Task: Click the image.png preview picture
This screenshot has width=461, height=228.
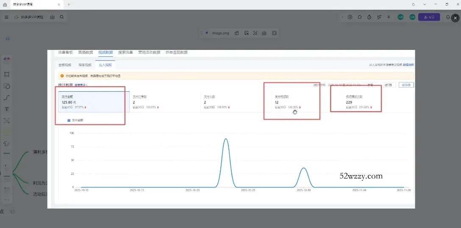Action: (x=231, y=129)
